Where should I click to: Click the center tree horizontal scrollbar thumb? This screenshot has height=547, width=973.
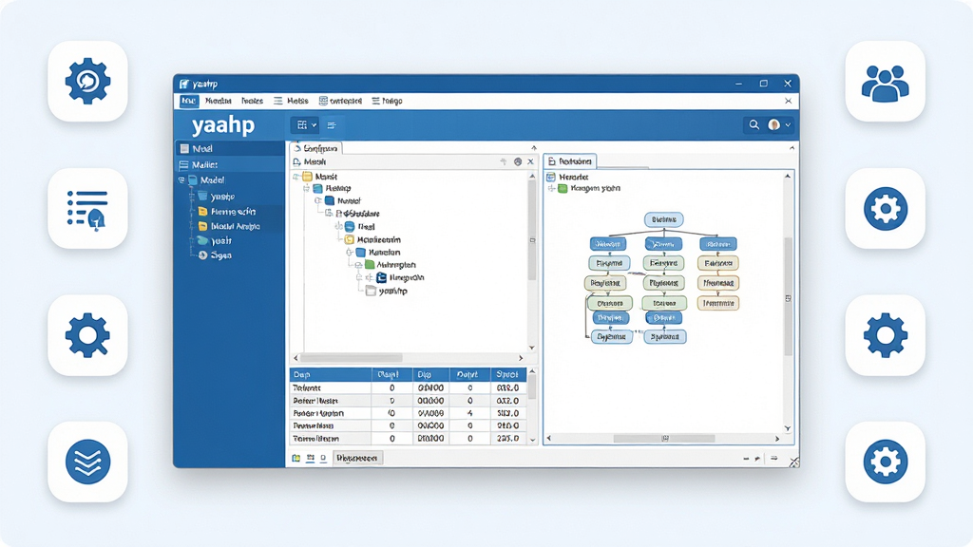point(352,358)
